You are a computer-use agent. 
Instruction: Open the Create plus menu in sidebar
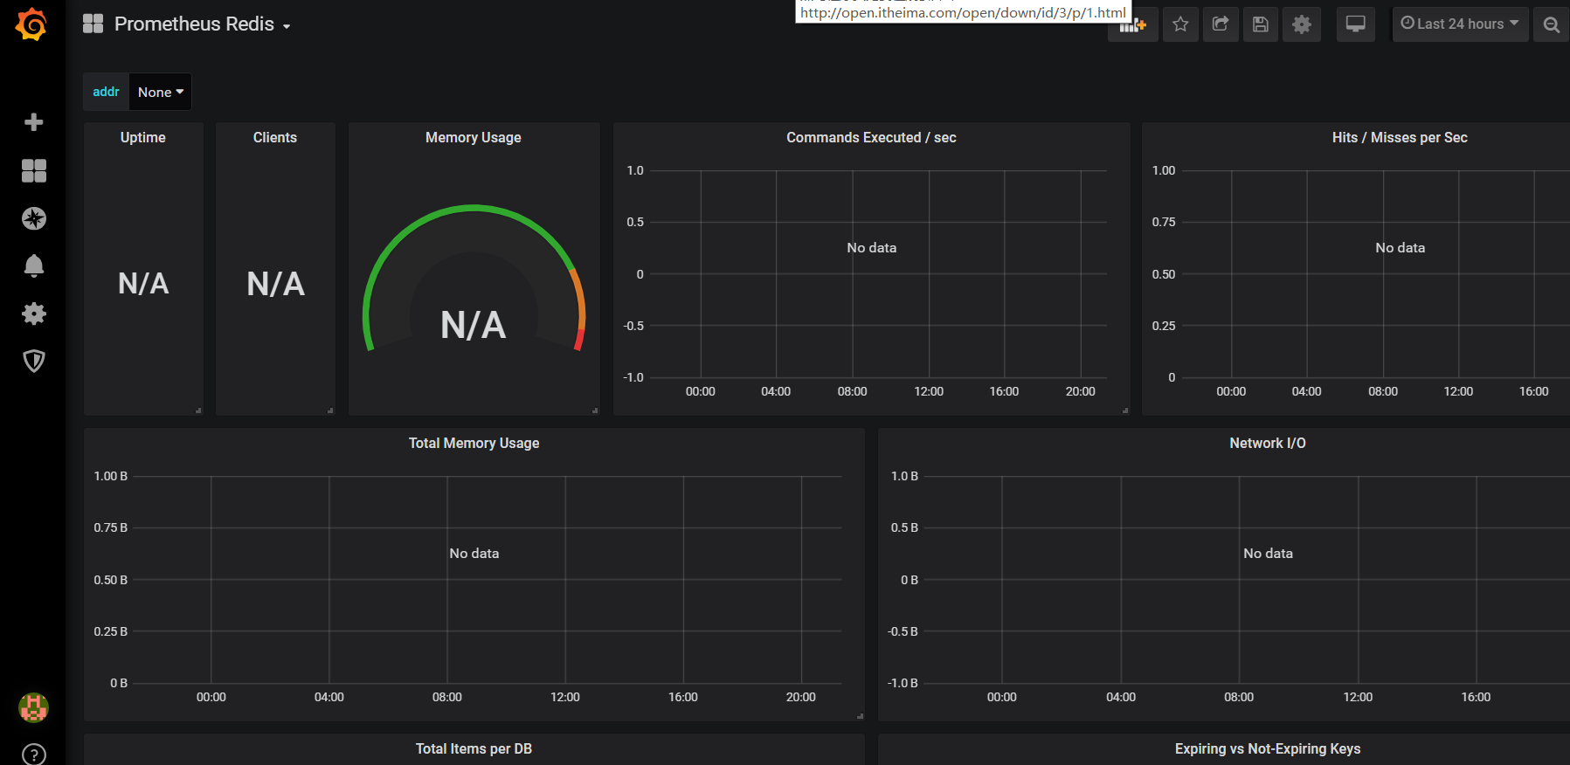[34, 122]
